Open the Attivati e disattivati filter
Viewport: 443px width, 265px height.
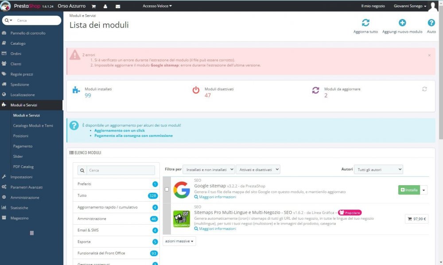pos(258,170)
